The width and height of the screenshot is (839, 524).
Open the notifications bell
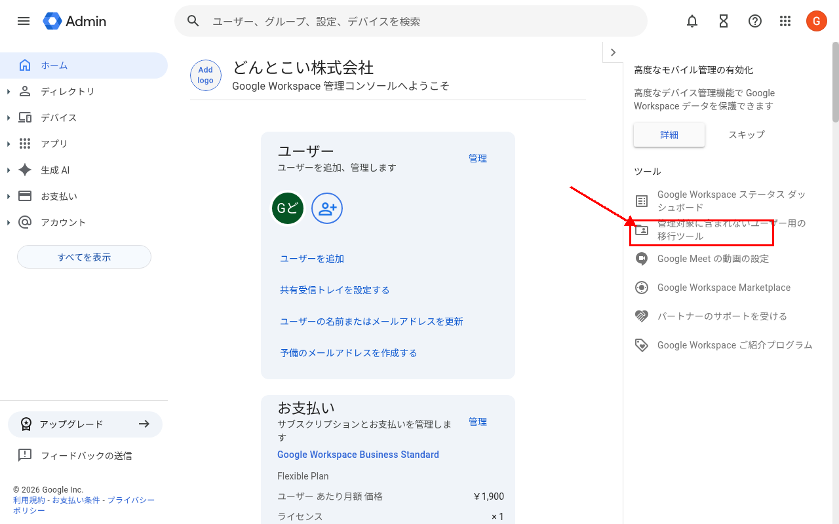point(692,21)
